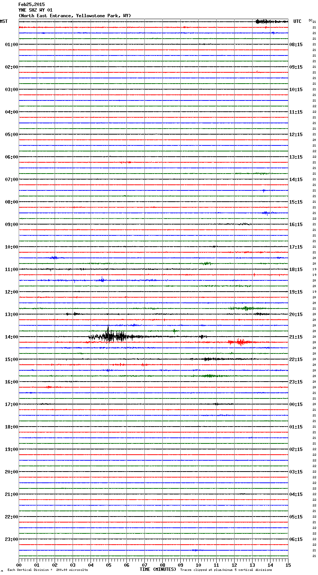The height and width of the screenshot is (575, 318).
Task: Click the minute 08 axis tick label
Action: coord(162,565)
